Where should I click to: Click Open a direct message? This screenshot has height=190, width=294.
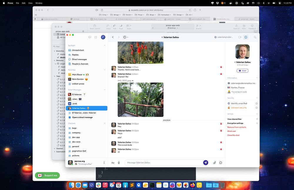86,117
